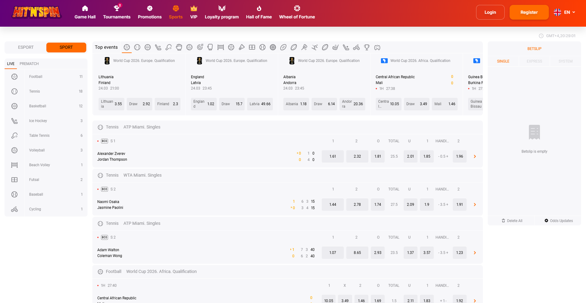The image size is (586, 303).
Task: Switch the event list to PREMATCH
Action: 29,64
